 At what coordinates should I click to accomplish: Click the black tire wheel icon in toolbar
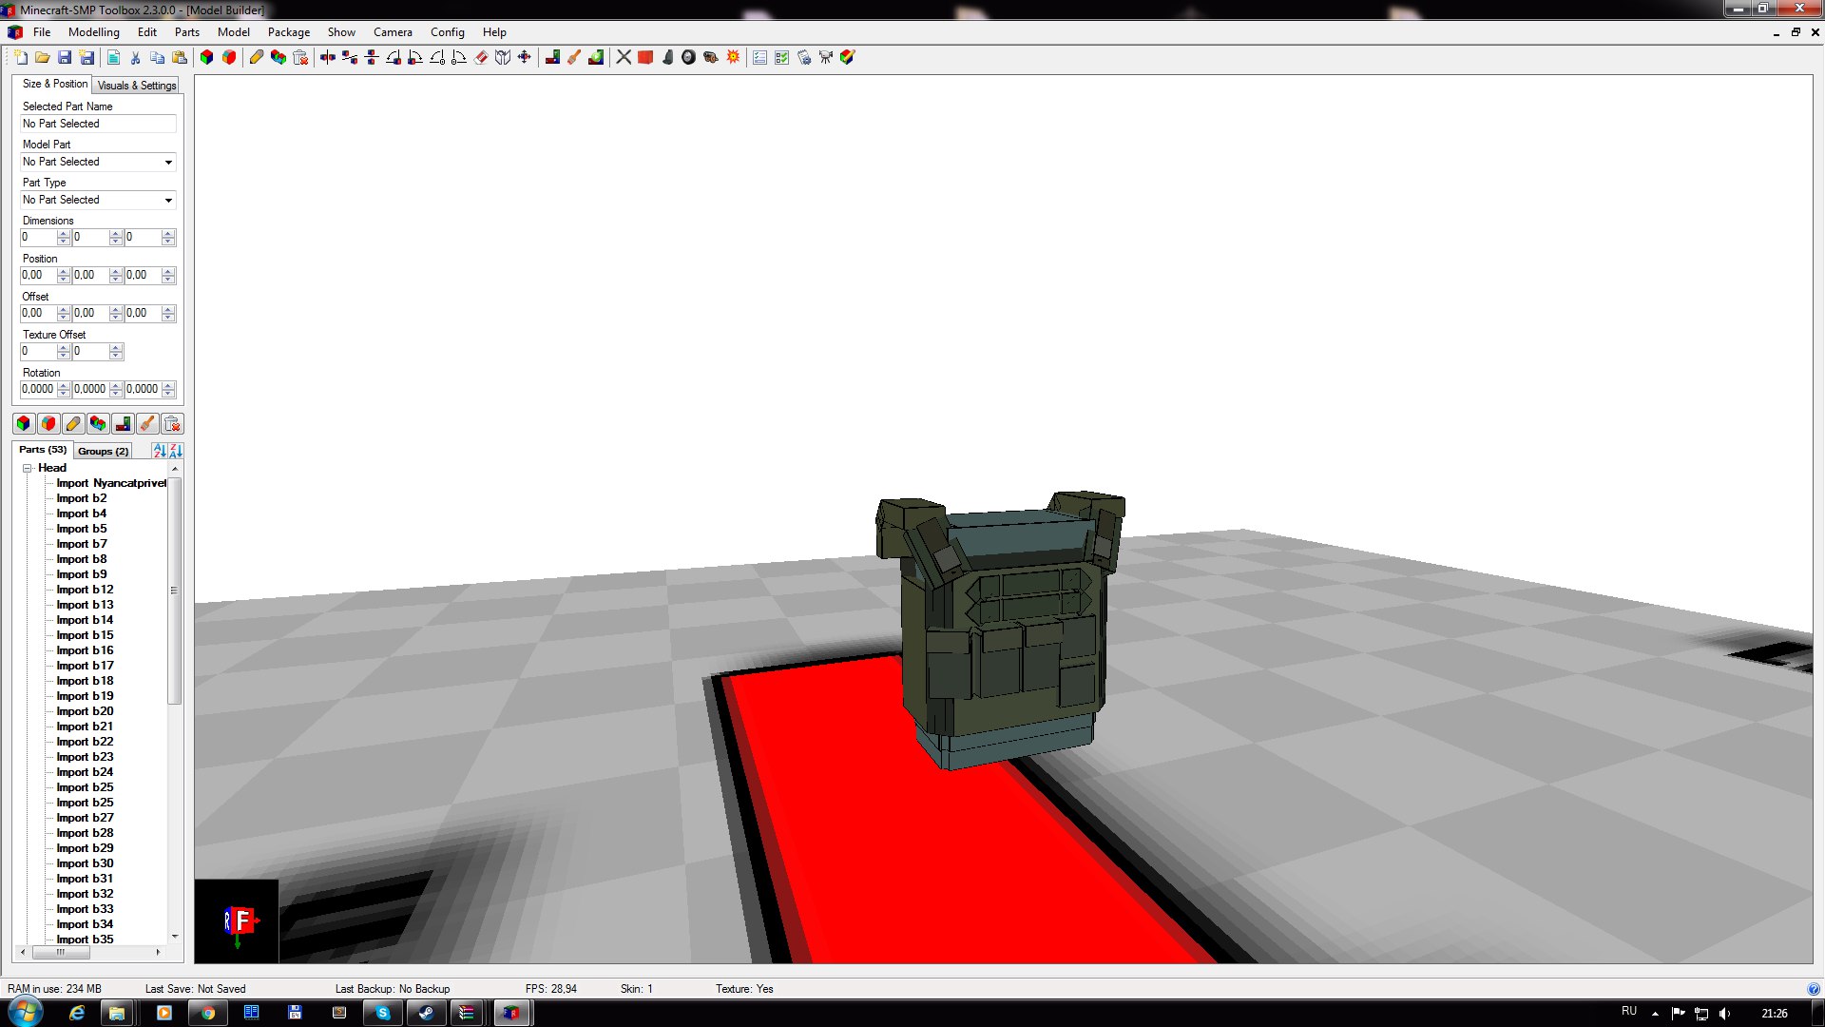[689, 58]
